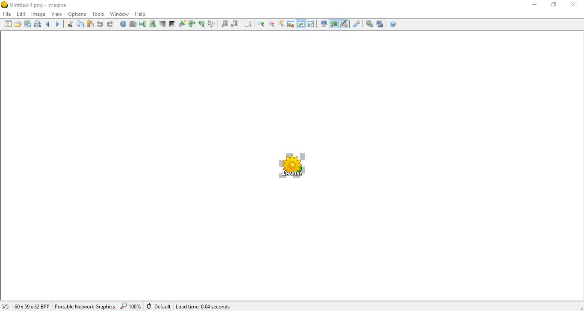Viewport: 584px width, 311px height.
Task: Minimize the Imagine window
Action: (x=534, y=5)
